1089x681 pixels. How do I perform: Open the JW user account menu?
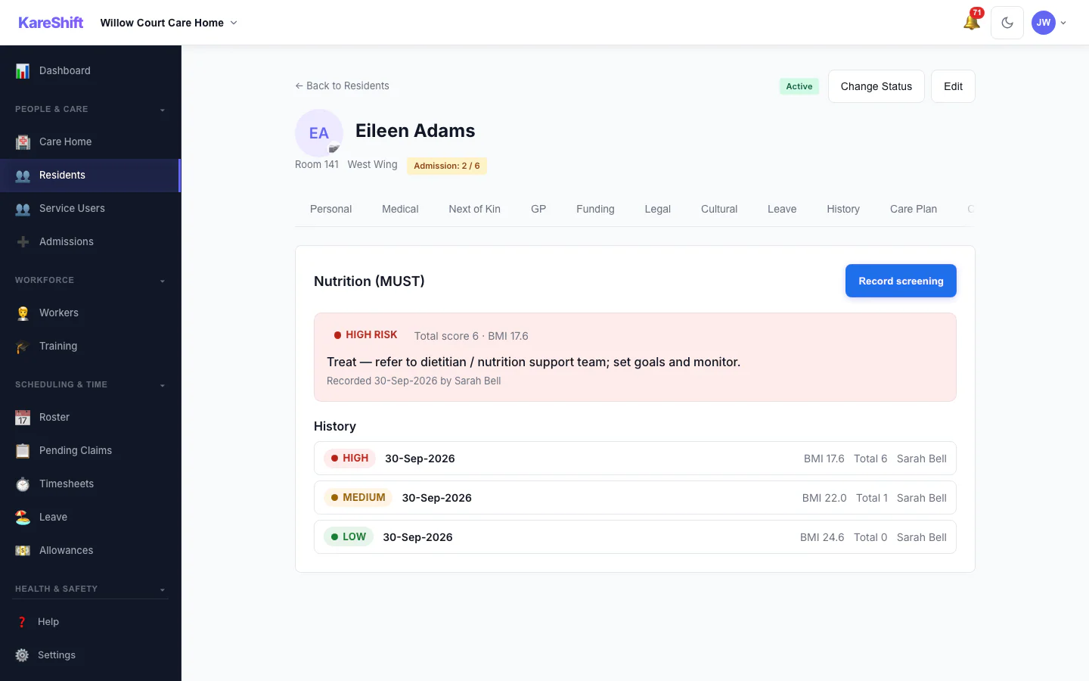[1050, 23]
